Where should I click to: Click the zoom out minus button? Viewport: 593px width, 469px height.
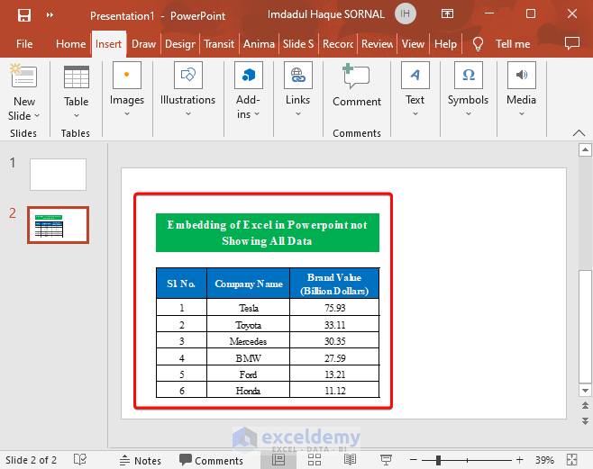[x=413, y=460]
